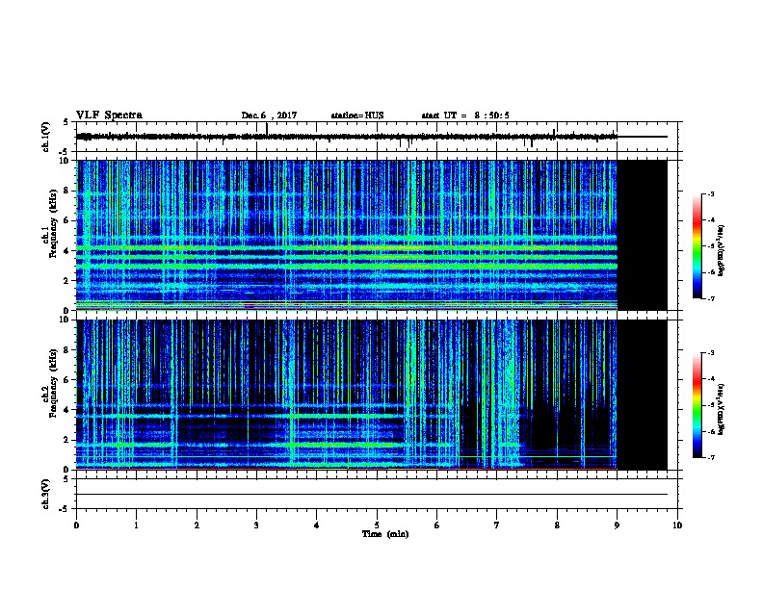Image resolution: width=763 pixels, height=589 pixels.
Task: Click the "-3" label on ch.1 color bar
Action: click(x=709, y=193)
